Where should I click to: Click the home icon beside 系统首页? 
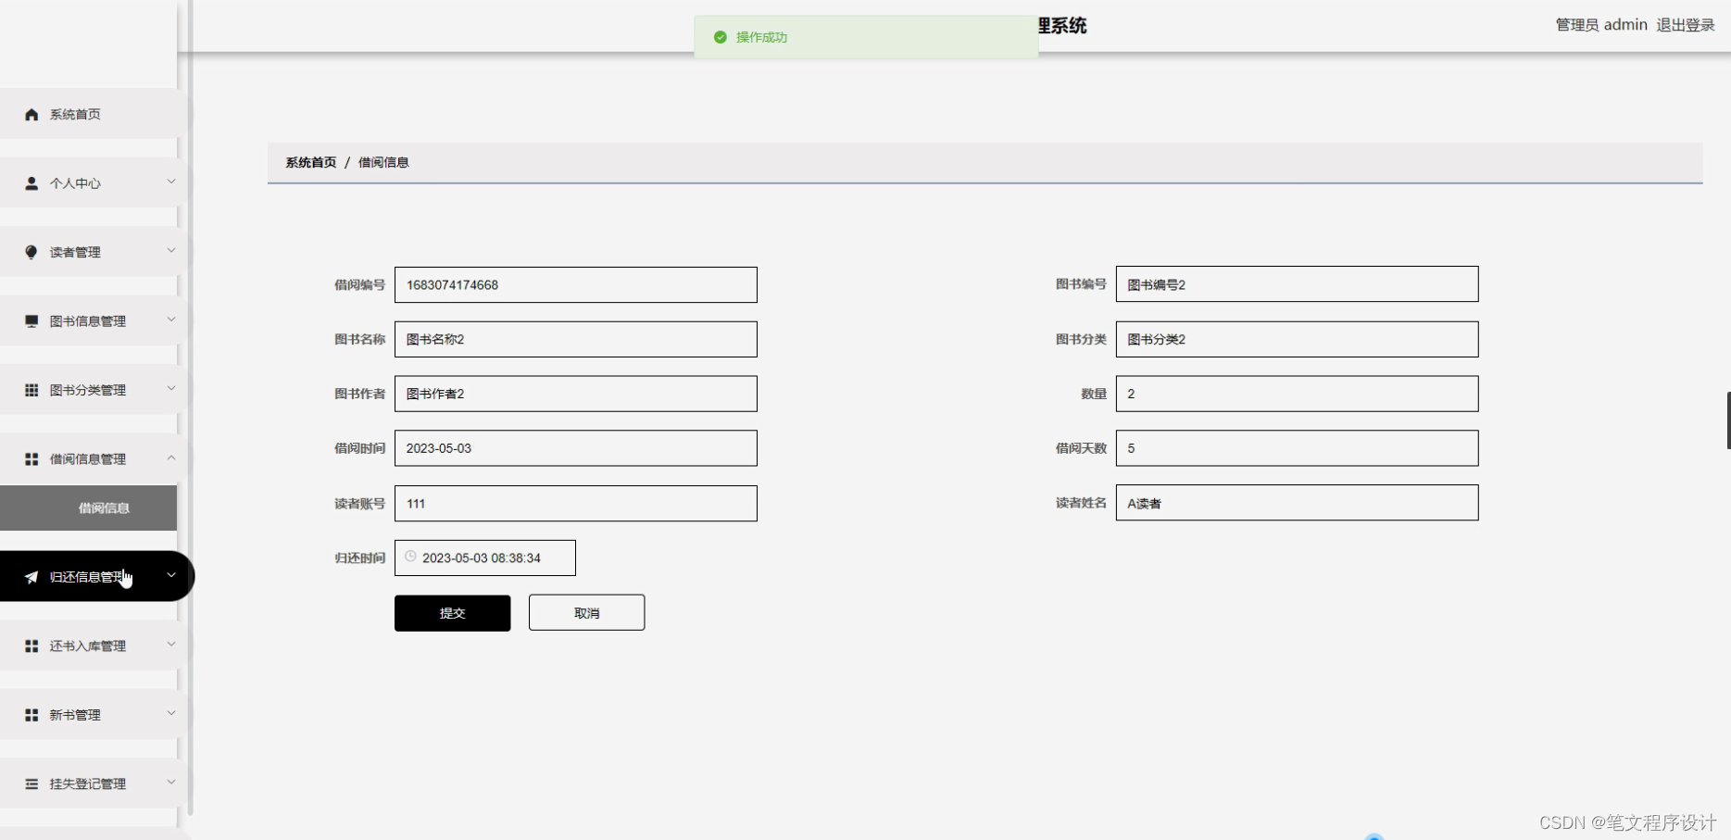point(31,113)
